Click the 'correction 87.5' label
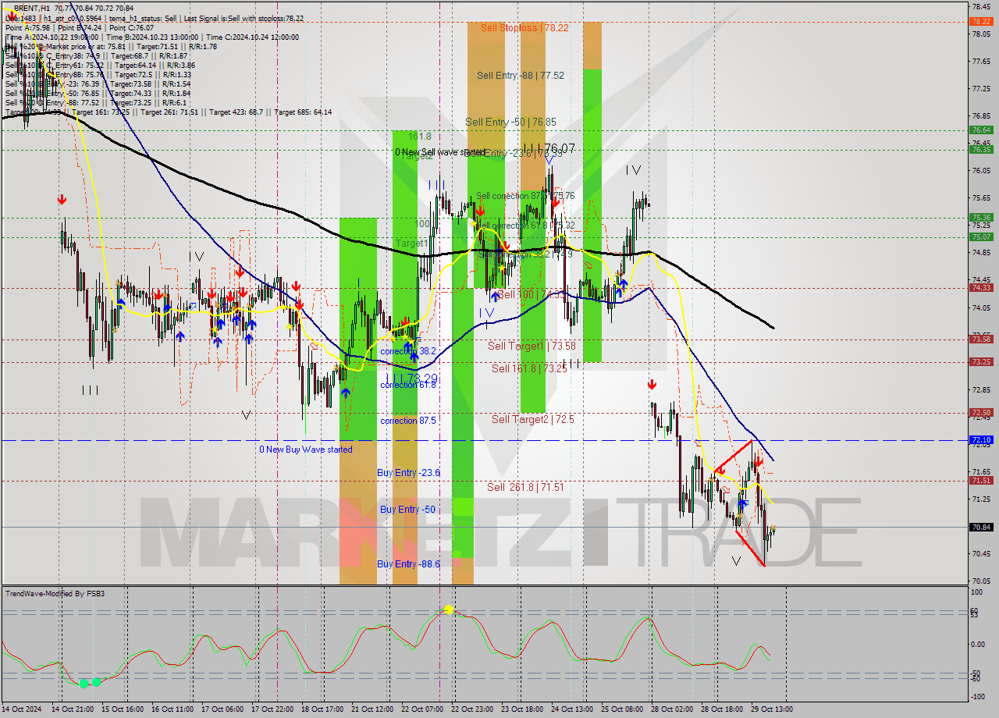999x718 pixels. pos(408,421)
